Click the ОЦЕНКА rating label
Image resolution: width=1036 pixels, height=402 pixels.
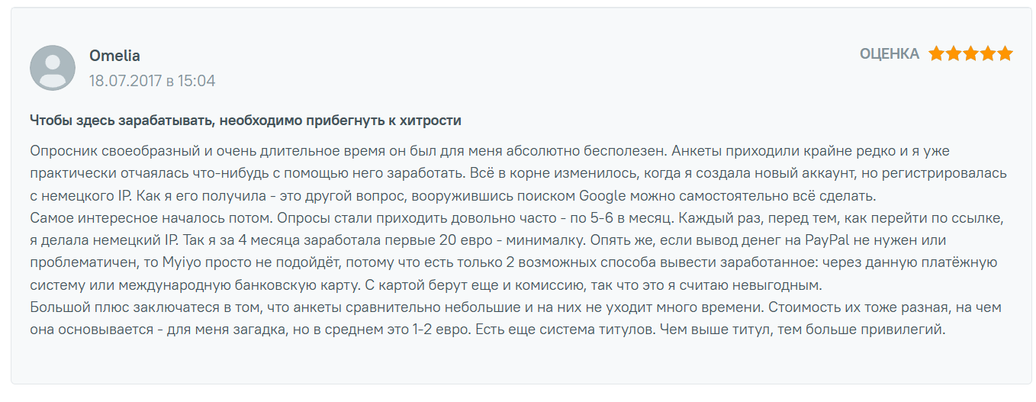[890, 54]
